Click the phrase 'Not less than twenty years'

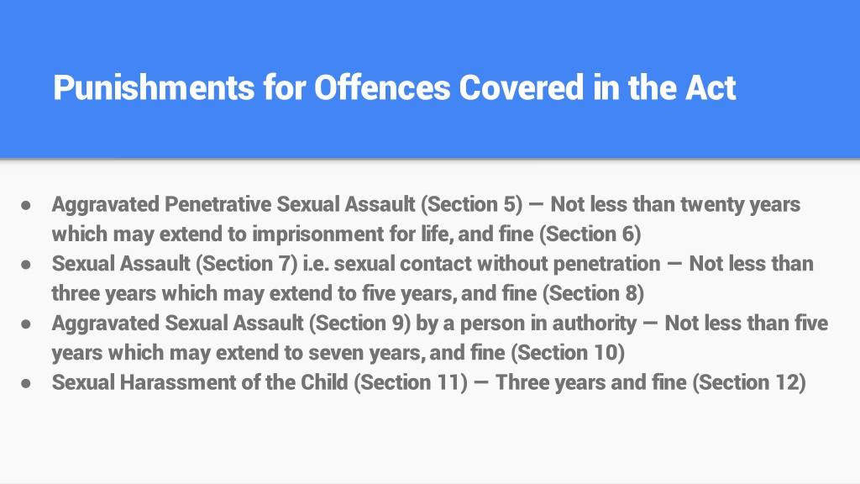[x=675, y=204]
